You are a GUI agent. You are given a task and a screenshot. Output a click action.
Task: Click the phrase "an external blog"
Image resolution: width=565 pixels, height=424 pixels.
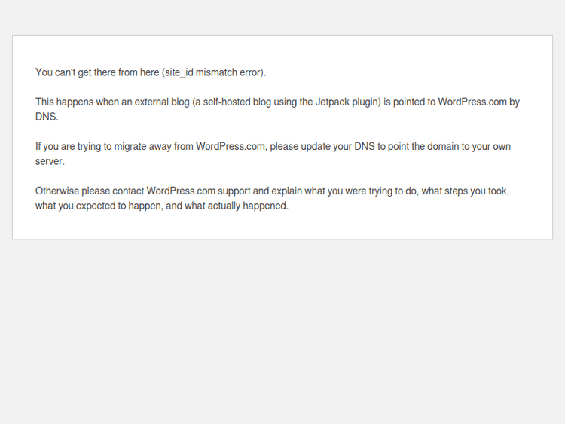(x=151, y=102)
